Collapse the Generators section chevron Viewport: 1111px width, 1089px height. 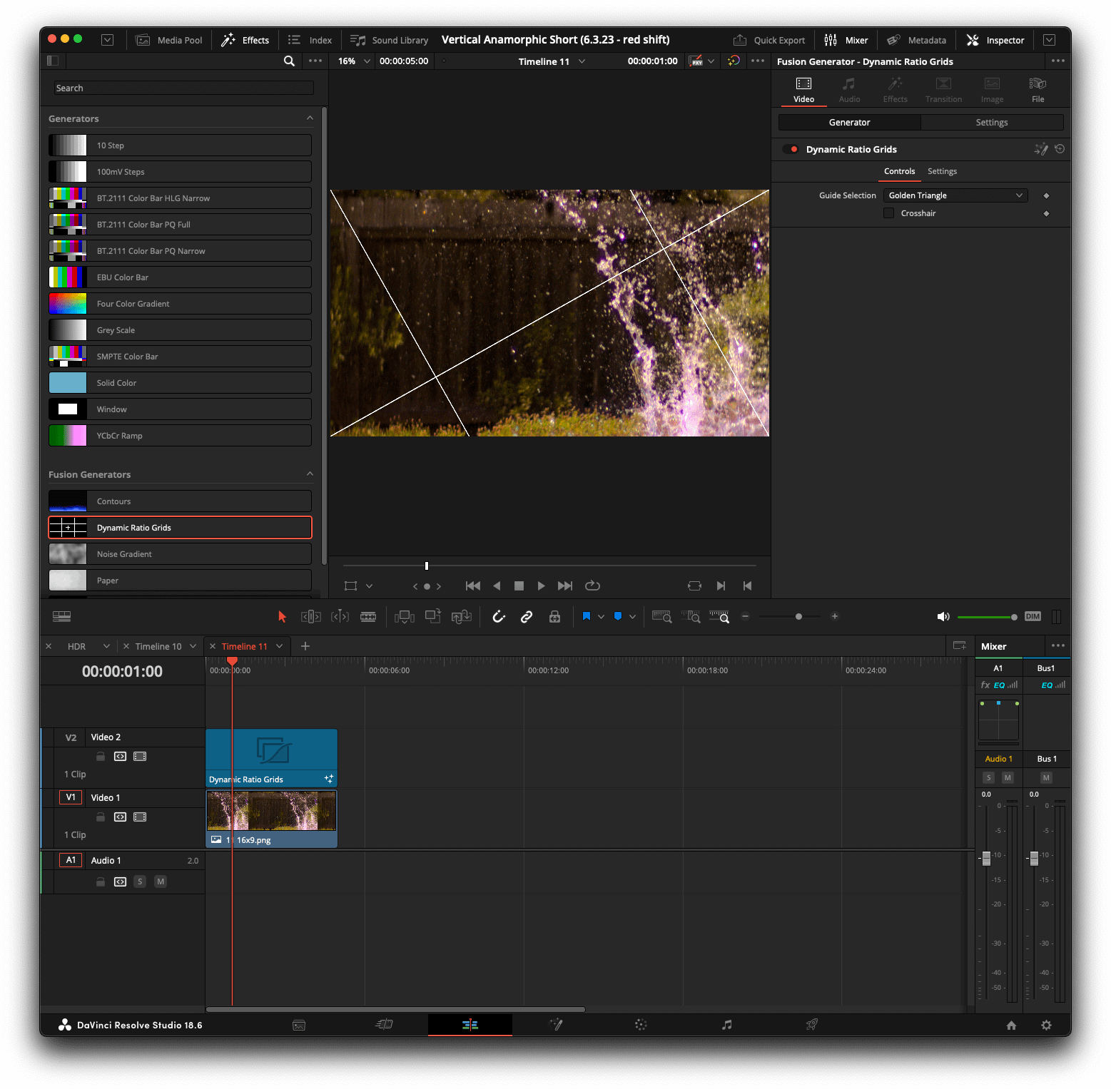[x=310, y=118]
